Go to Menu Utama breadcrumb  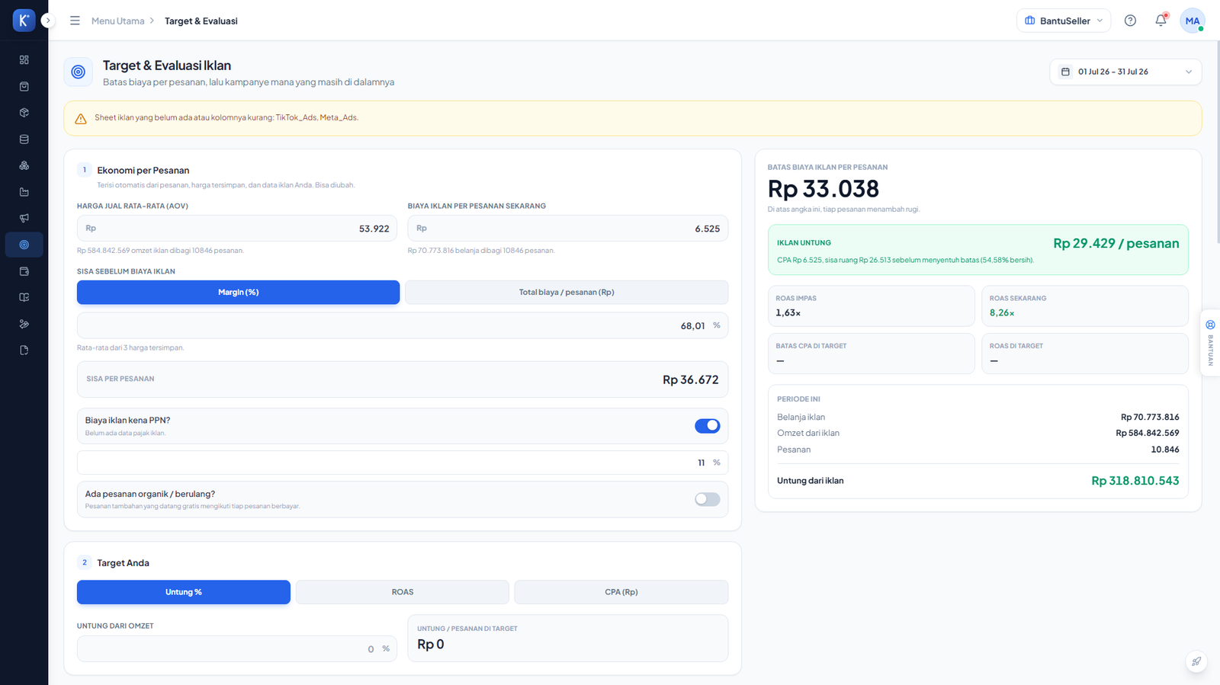(x=117, y=21)
